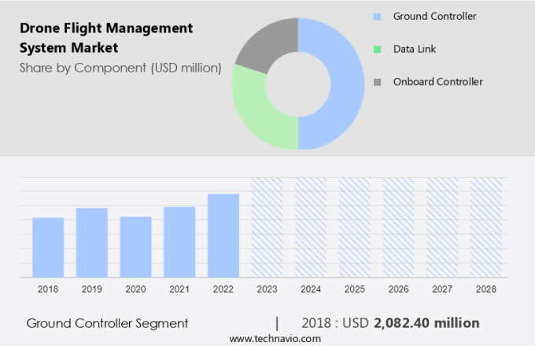Click the tallest solid bar, above 2022
The width and height of the screenshot is (535, 346).
(x=223, y=235)
